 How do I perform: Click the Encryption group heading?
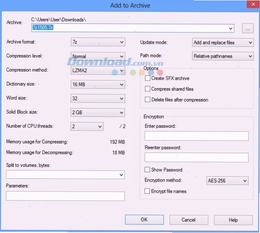(154, 117)
